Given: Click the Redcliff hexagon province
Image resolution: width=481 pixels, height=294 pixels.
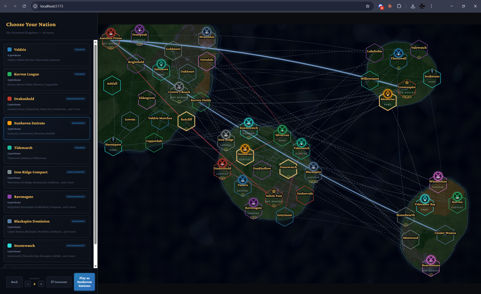Looking at the screenshot, I should (186, 121).
